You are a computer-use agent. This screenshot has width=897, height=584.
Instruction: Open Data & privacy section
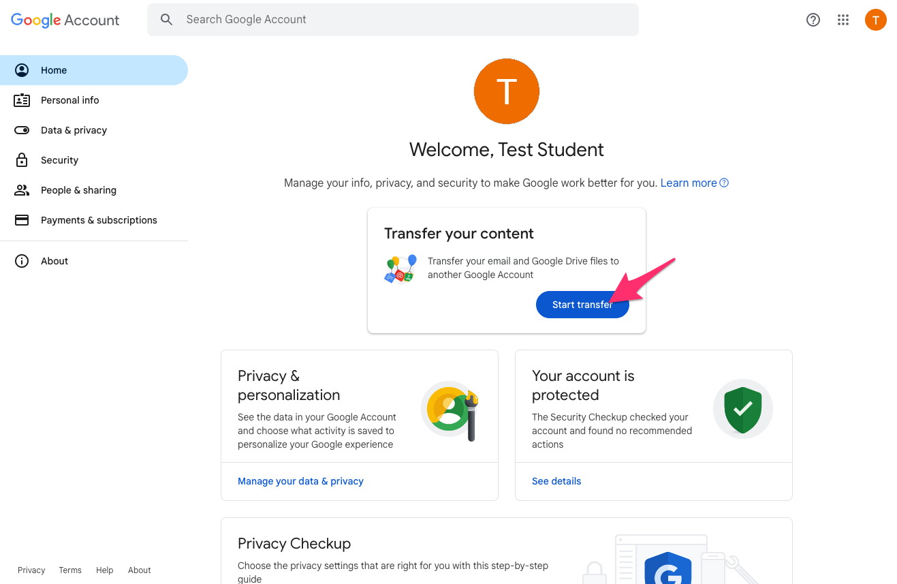(x=94, y=130)
